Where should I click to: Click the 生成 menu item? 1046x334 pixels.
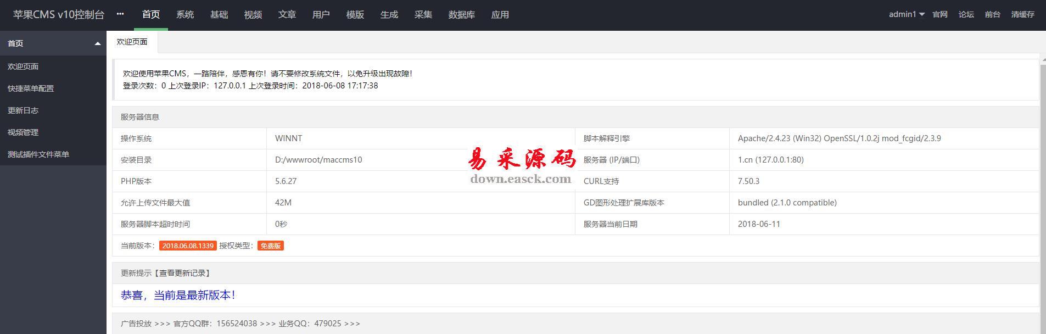pyautogui.click(x=389, y=15)
